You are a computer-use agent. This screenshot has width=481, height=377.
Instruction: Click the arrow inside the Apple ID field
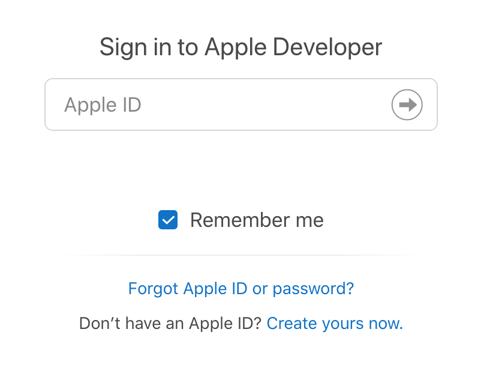pos(407,104)
